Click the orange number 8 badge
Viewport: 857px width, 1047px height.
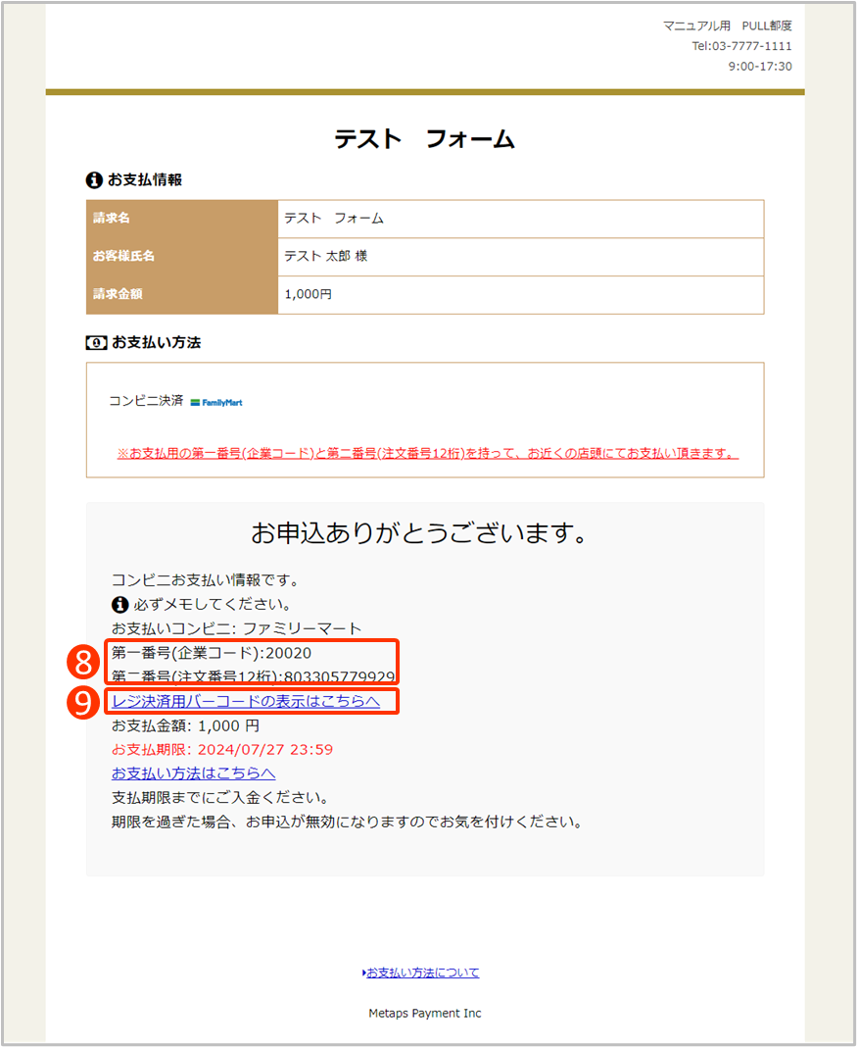coord(84,662)
